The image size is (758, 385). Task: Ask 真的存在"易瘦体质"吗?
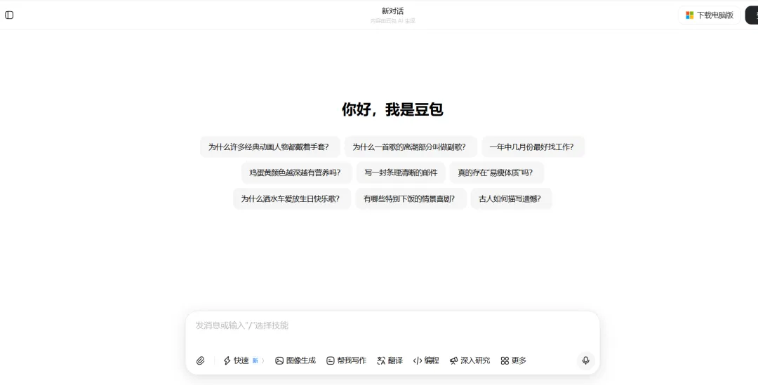tap(497, 173)
